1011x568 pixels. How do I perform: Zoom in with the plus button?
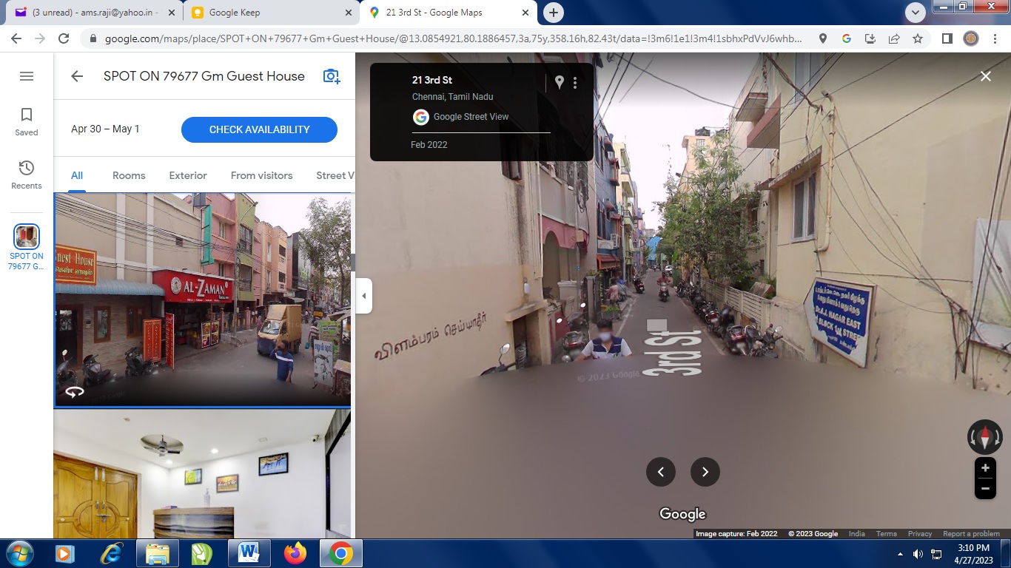coord(985,468)
